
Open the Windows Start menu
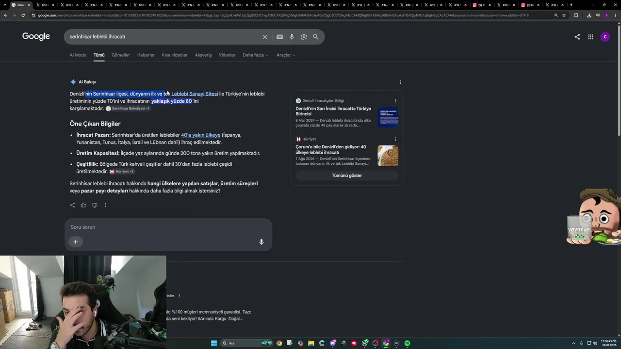pyautogui.click(x=214, y=343)
